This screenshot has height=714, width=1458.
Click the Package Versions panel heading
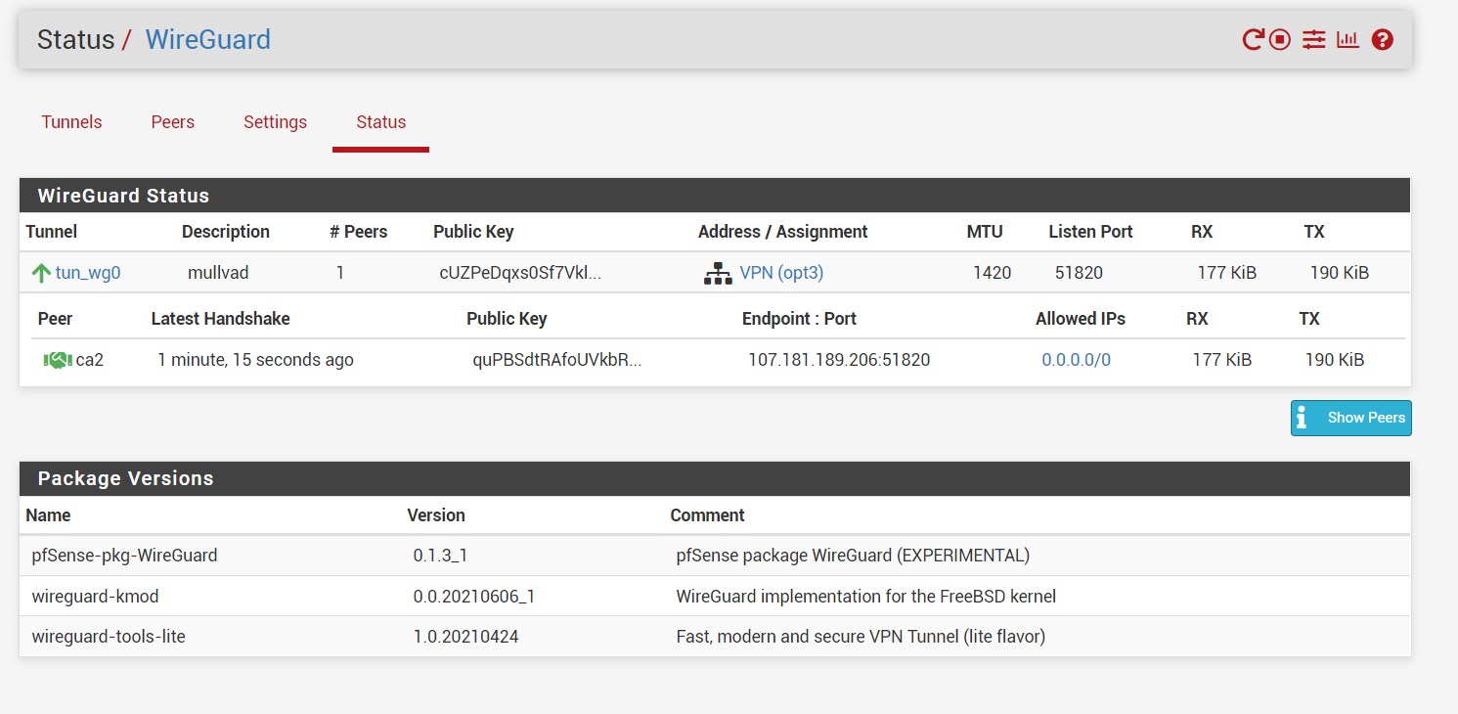click(x=125, y=478)
